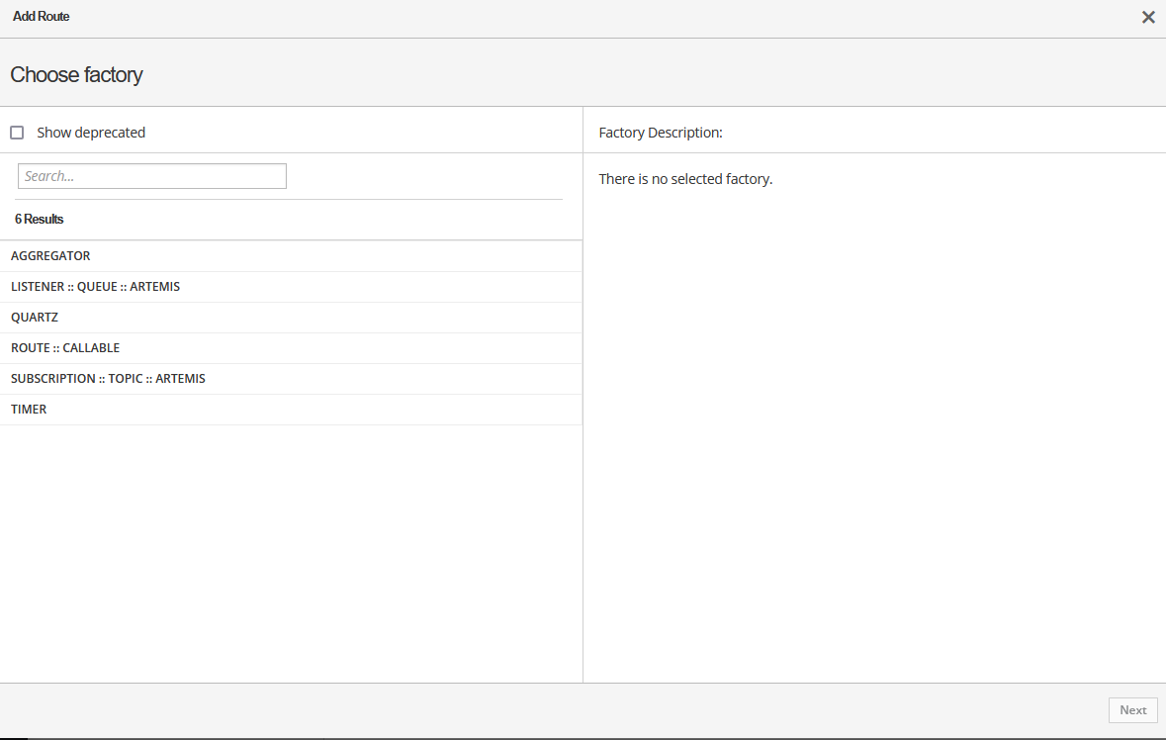This screenshot has width=1166, height=740.
Task: Choose LISTENER :: QUEUE :: ARTEMIS factory
Action: (x=95, y=287)
